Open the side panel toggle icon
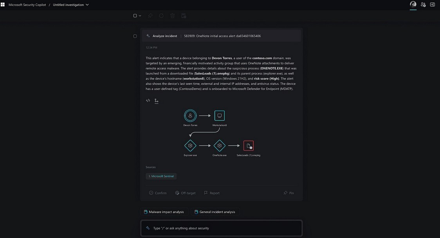440x238 pixels. [x=433, y=5]
